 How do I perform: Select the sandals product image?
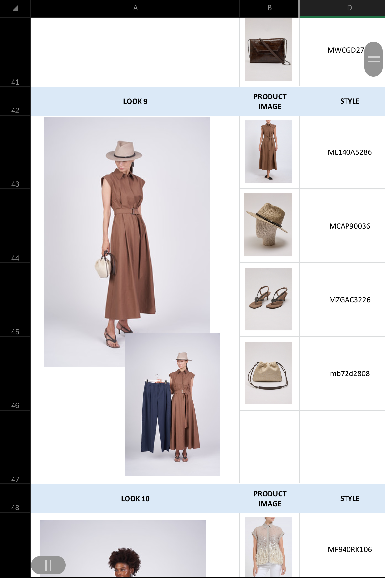coord(268,299)
